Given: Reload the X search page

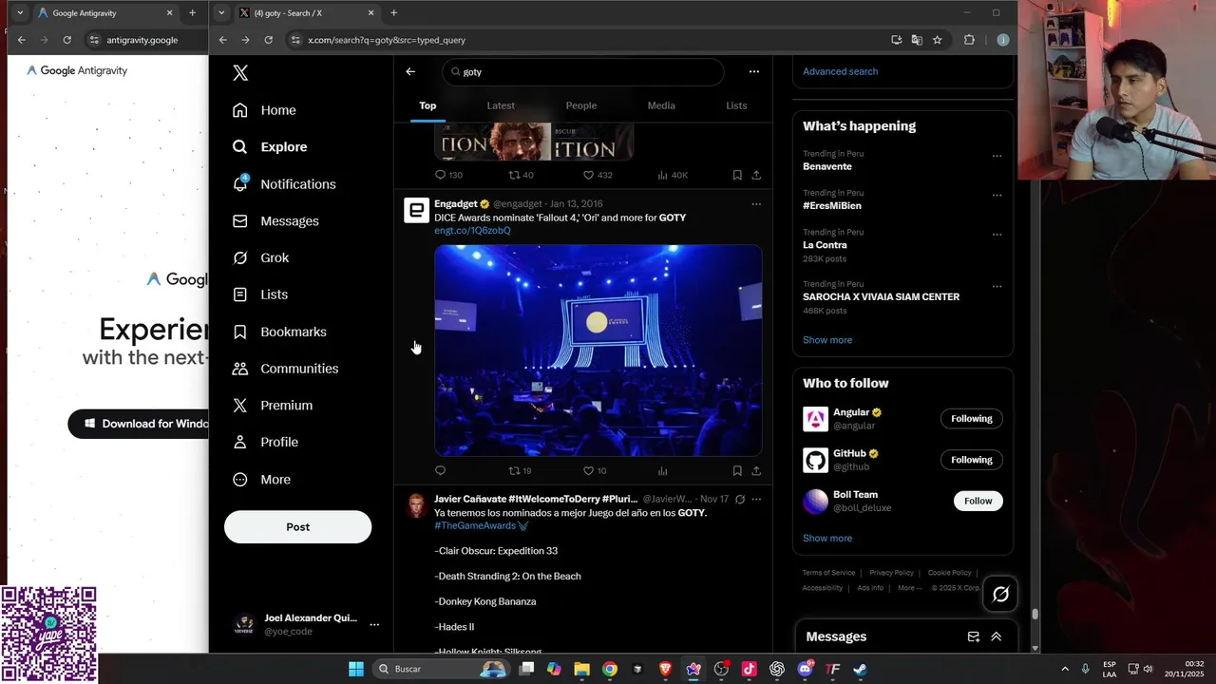Looking at the screenshot, I should (x=269, y=40).
